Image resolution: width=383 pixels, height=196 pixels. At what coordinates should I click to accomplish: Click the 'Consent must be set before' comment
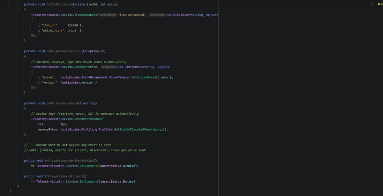click(x=86, y=145)
